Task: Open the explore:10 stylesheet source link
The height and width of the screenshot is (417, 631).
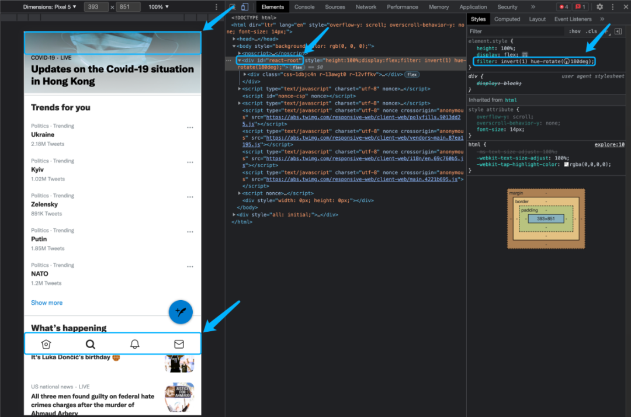Action: pos(609,145)
